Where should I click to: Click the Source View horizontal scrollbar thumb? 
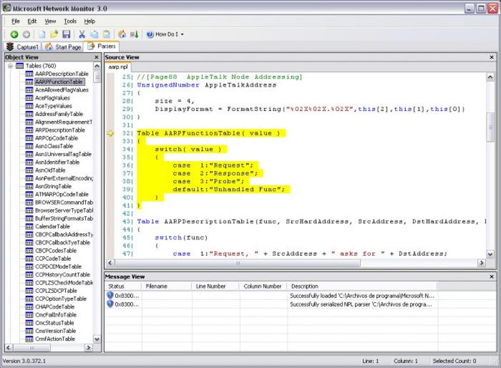238,263
